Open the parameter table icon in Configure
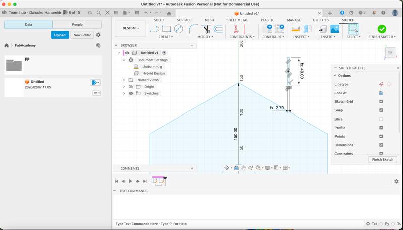 click(279, 29)
